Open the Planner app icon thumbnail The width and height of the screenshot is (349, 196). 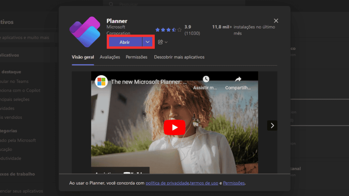[x=85, y=31]
